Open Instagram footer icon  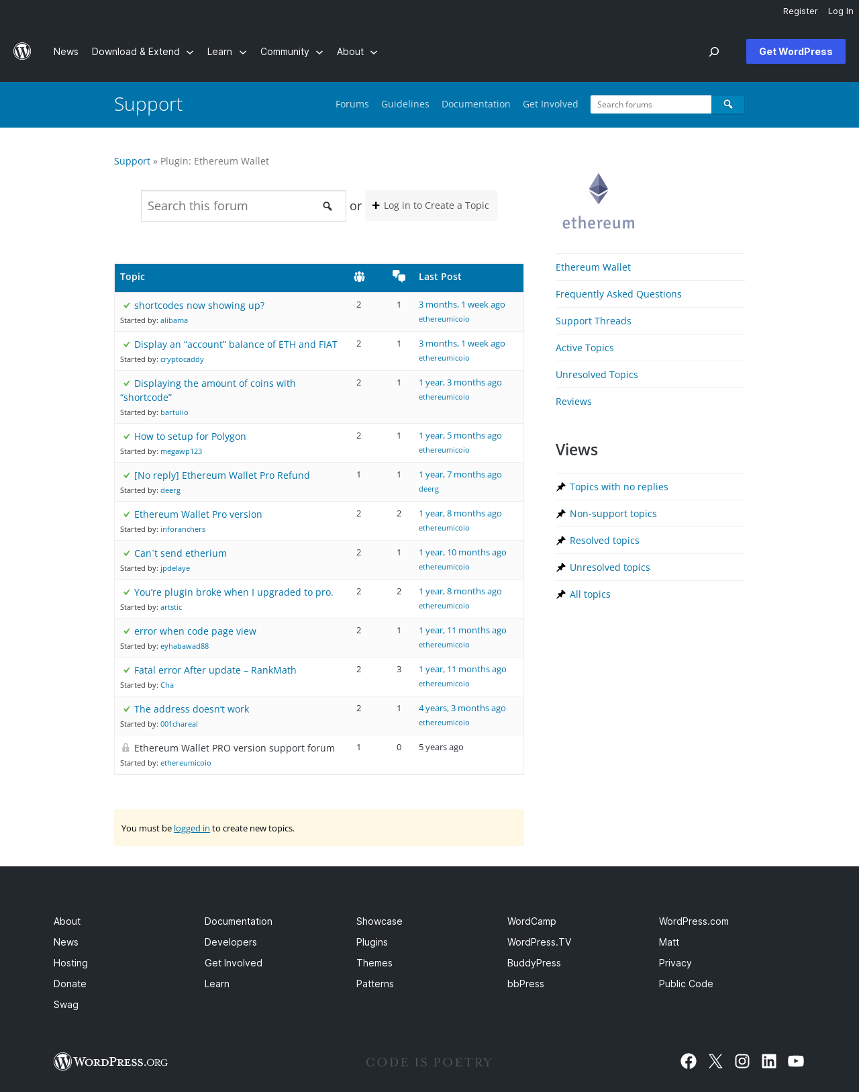click(742, 1061)
